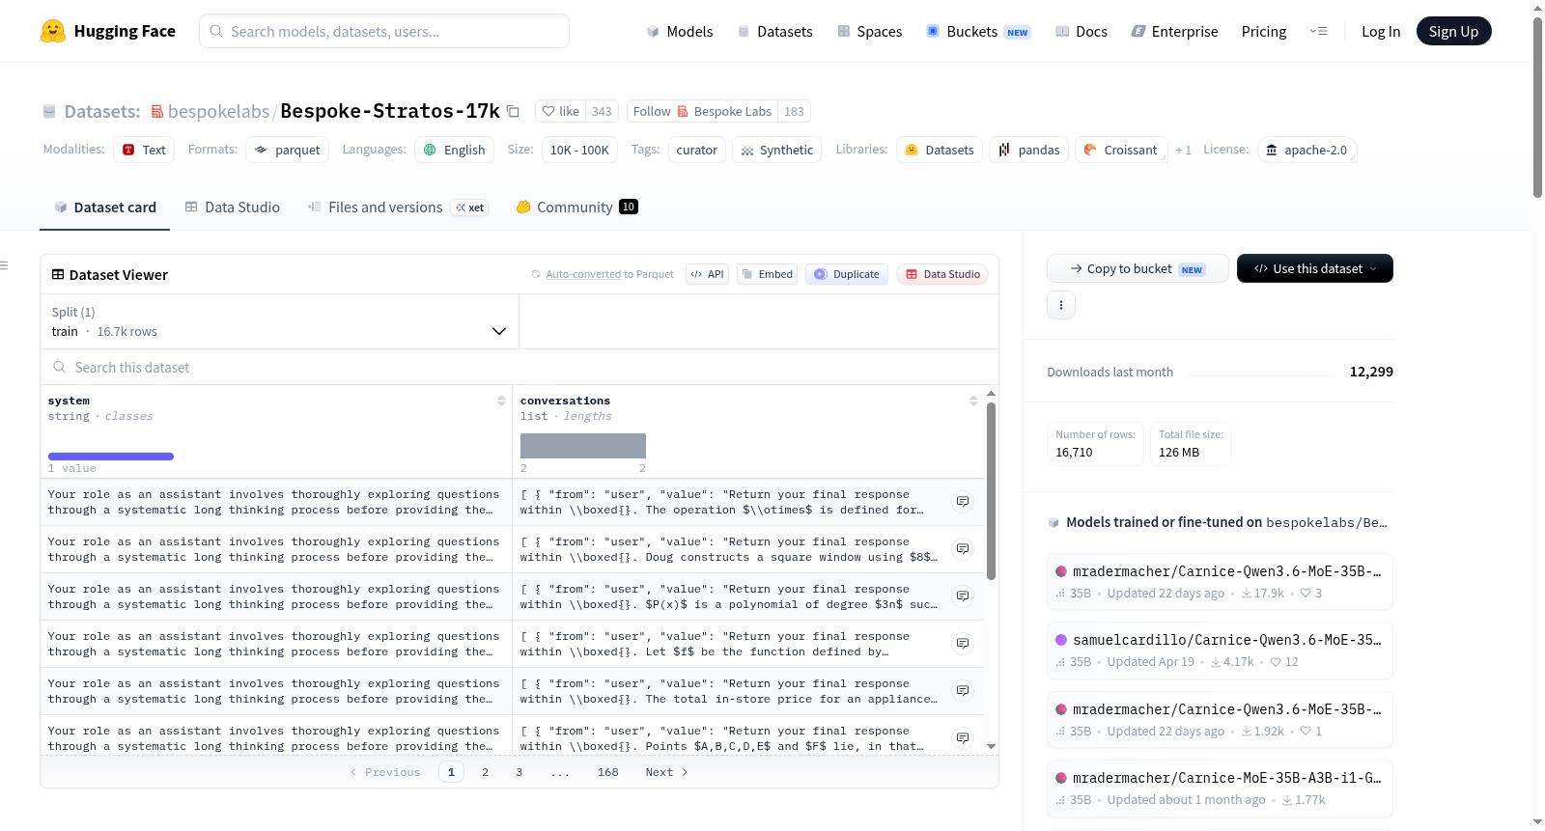The height and width of the screenshot is (831, 1545).
Task: Click the +1 more libraries expander
Action: point(1184,151)
